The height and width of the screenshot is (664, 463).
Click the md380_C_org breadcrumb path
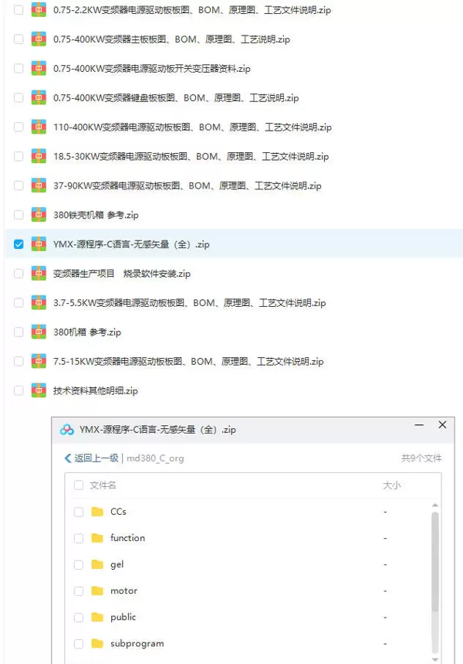coord(155,458)
